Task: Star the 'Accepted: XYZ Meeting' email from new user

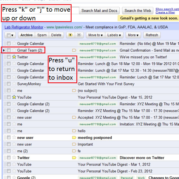Action: 14,117
